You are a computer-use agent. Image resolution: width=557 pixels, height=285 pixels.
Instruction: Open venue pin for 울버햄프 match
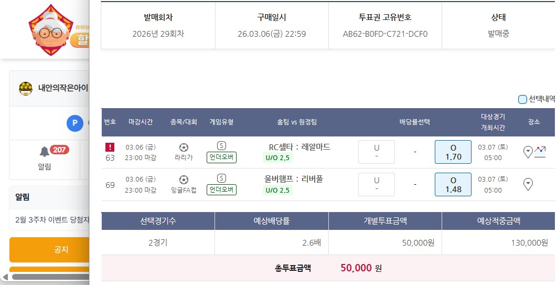pyautogui.click(x=528, y=184)
